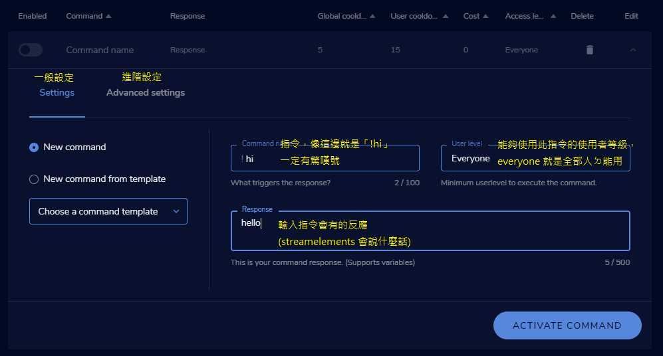The image size is (663, 356).
Task: Sort by Access level column arrow
Action: click(553, 16)
